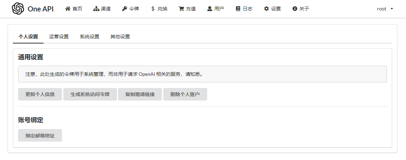Screen dimensions: 406x160
Task: Open 日志 navigation item
Action: (244, 9)
